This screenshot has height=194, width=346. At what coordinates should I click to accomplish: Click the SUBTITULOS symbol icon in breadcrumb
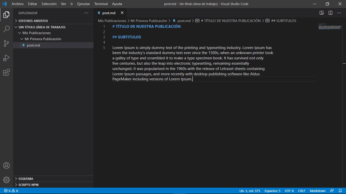click(x=267, y=21)
